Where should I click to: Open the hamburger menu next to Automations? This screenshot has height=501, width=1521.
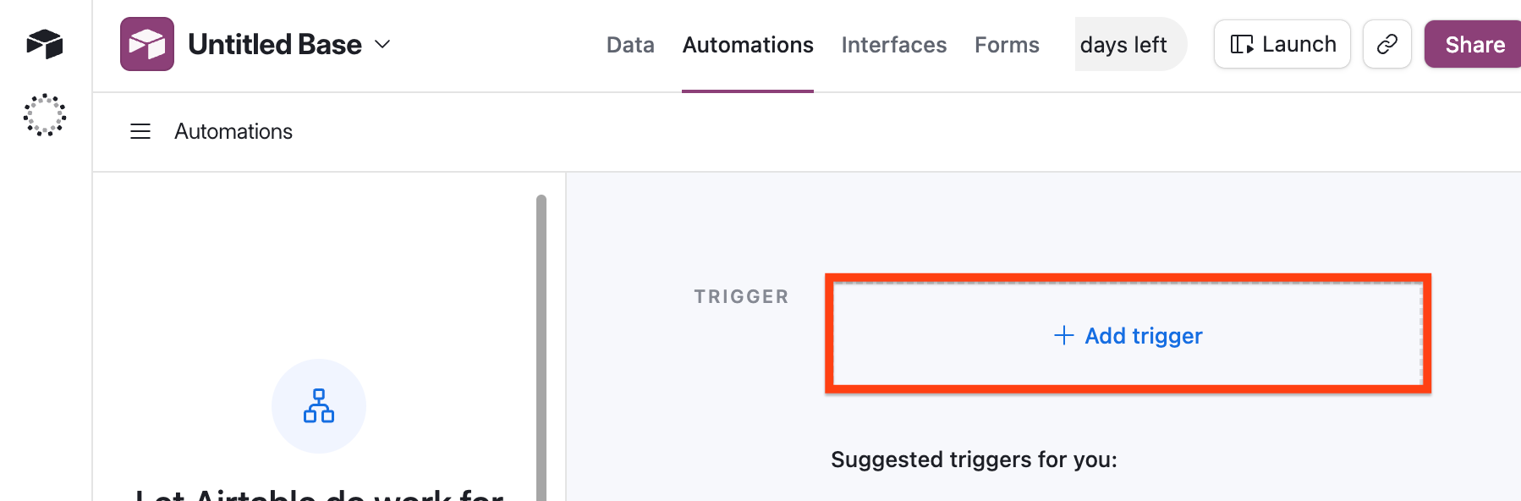[140, 131]
